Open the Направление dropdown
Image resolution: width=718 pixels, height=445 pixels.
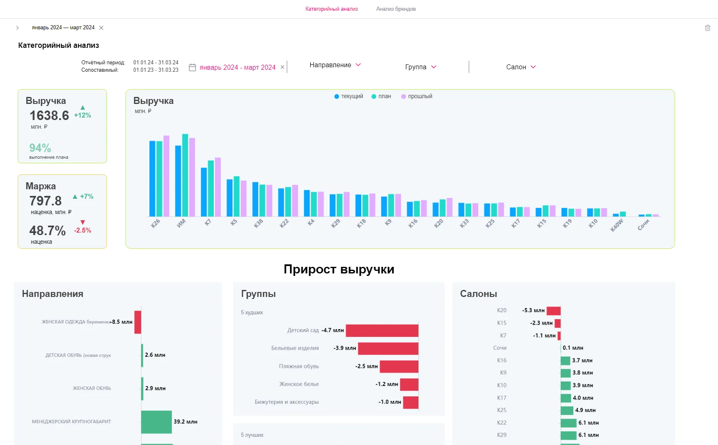pos(335,65)
